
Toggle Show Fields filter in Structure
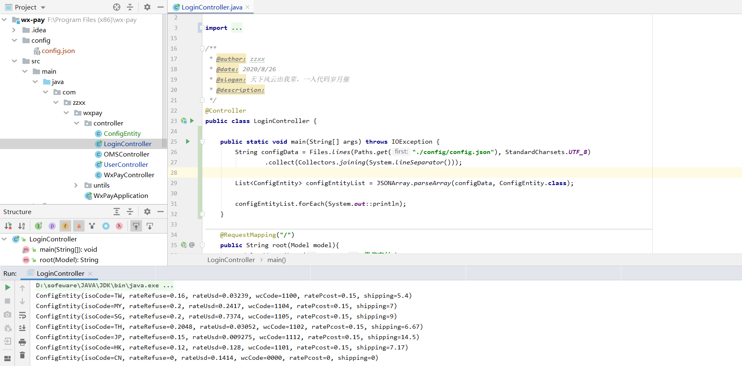[65, 226]
